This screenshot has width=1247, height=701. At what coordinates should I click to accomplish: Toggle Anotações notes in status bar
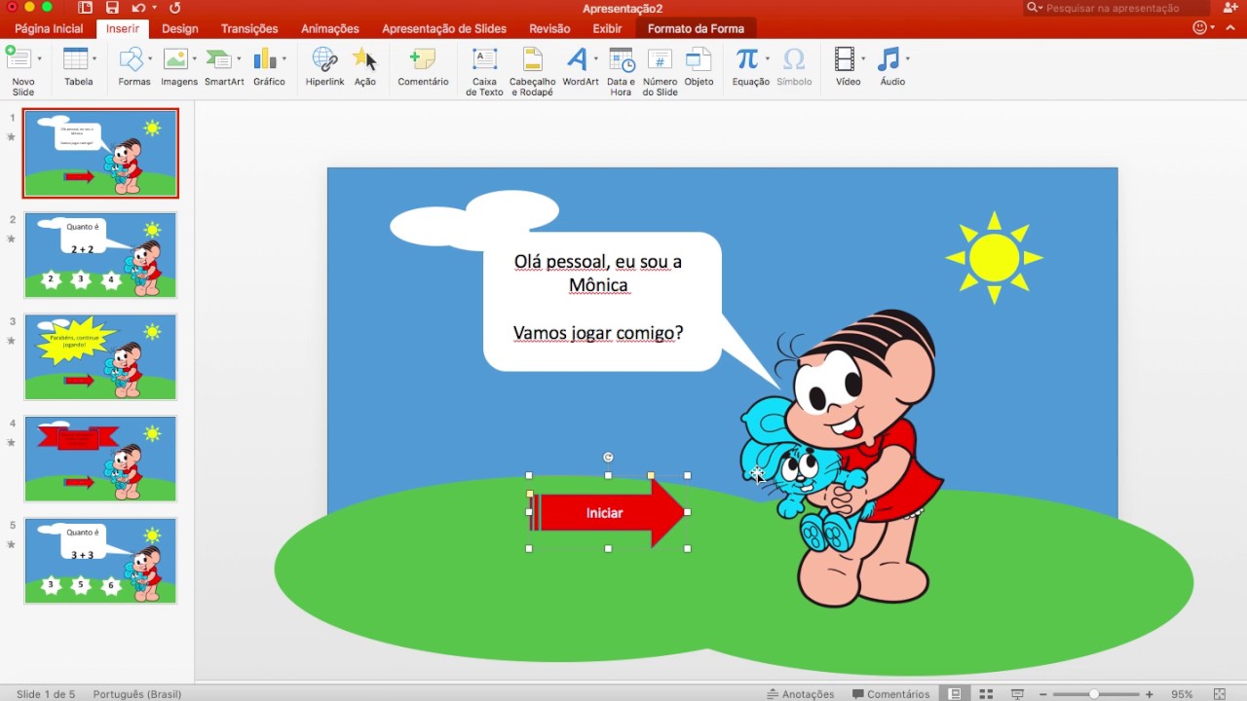[801, 694]
